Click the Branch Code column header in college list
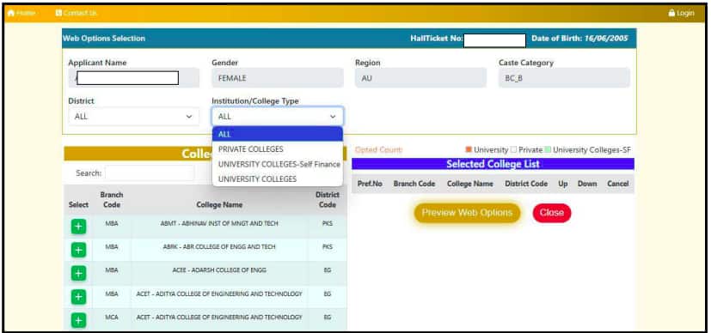 coord(112,199)
